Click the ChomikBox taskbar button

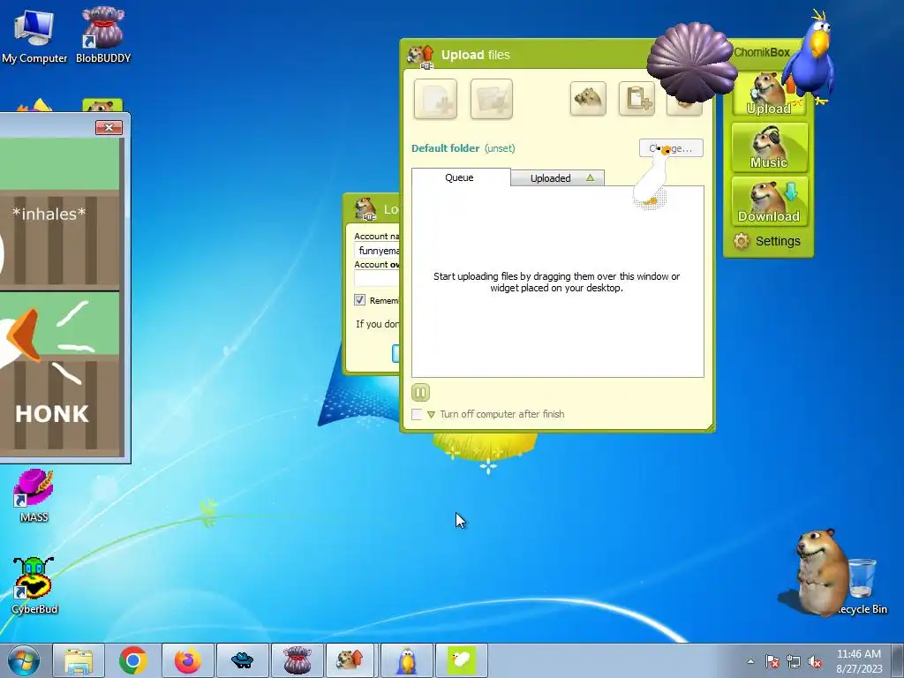click(351, 660)
